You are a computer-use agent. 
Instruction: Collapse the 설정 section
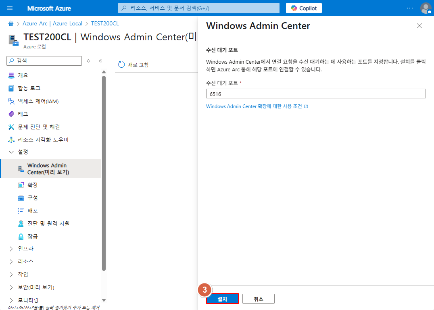pyautogui.click(x=11, y=152)
